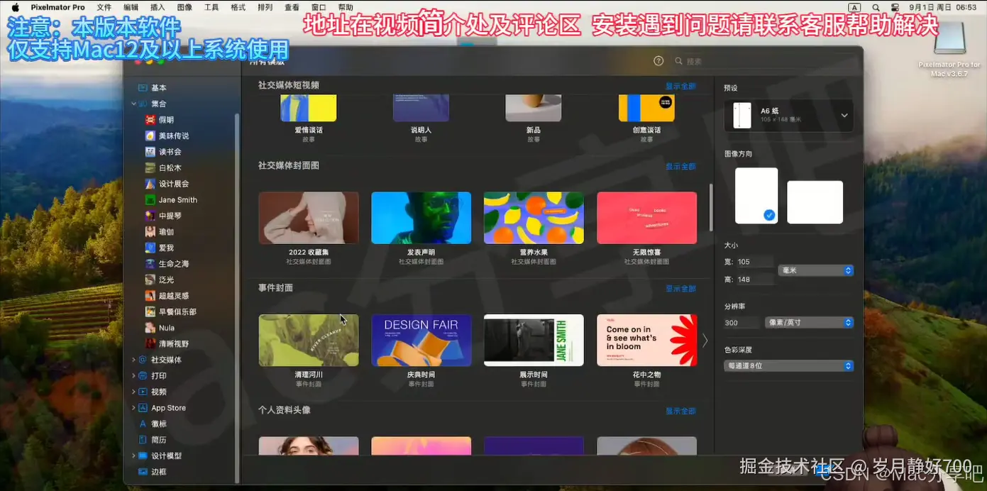Open the 窗口 menu

click(317, 7)
